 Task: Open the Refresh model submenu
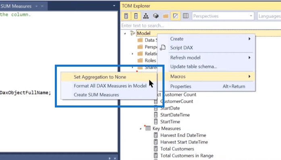[x=206, y=58]
